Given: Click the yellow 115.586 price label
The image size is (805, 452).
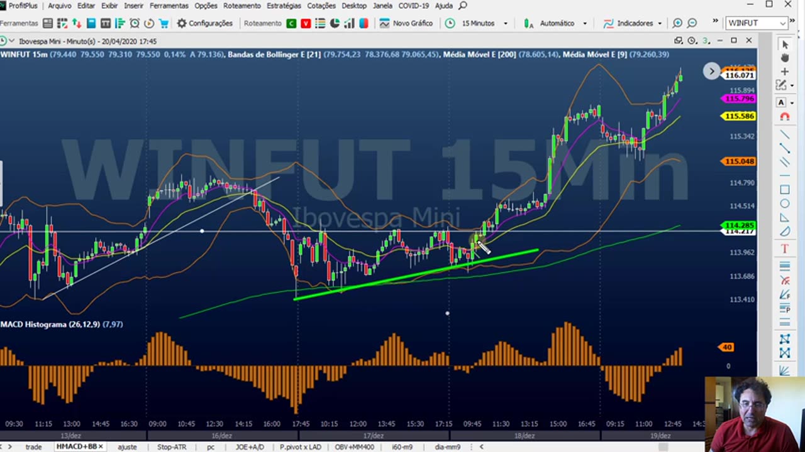Looking at the screenshot, I should (739, 116).
